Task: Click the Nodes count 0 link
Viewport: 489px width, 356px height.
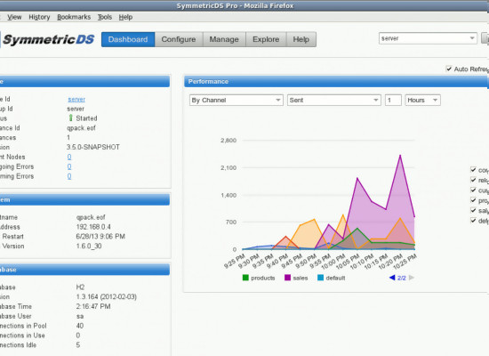Action: pos(69,157)
